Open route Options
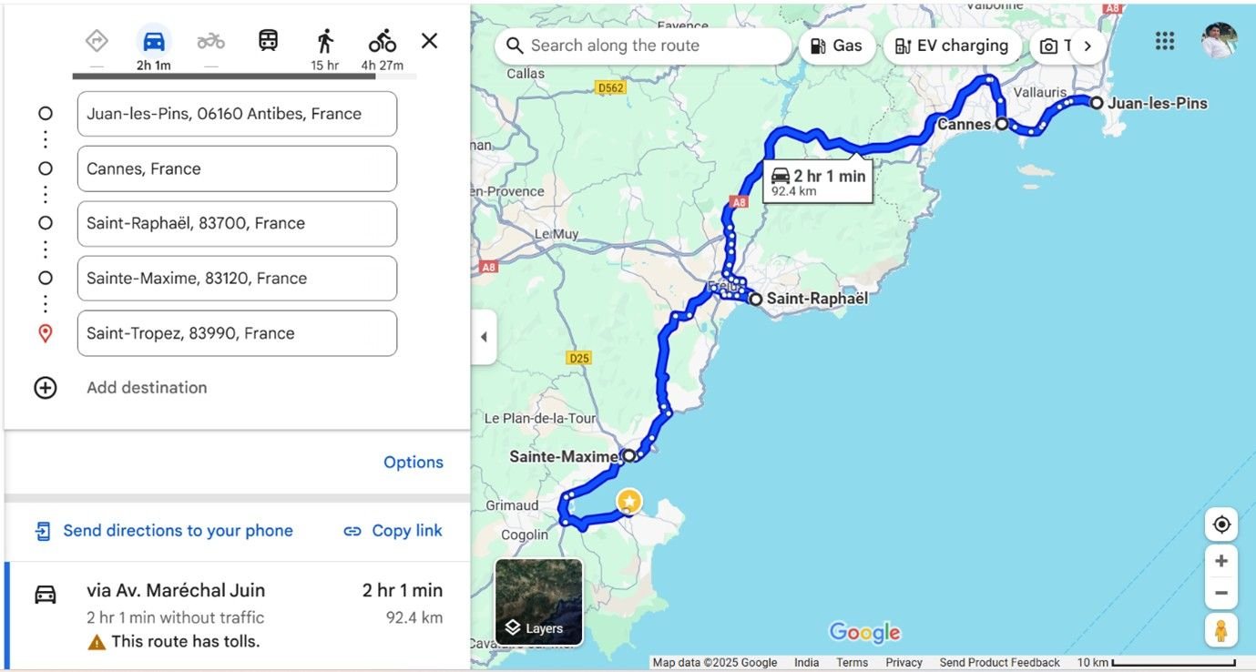 414,463
